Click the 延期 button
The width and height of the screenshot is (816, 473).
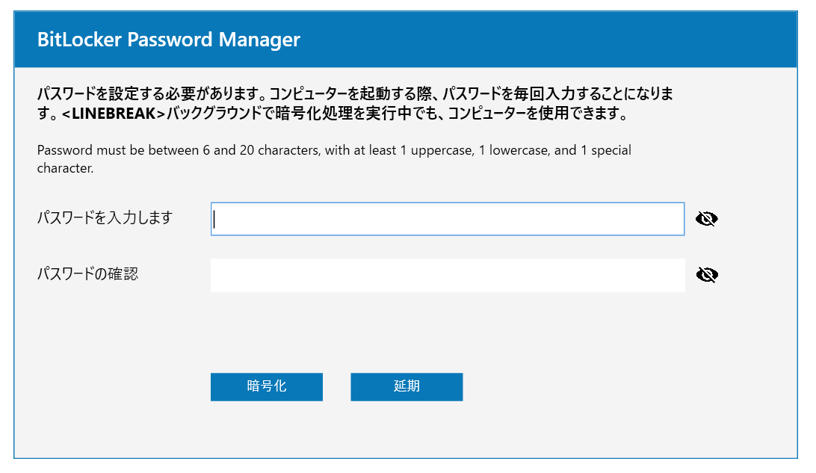tap(407, 386)
